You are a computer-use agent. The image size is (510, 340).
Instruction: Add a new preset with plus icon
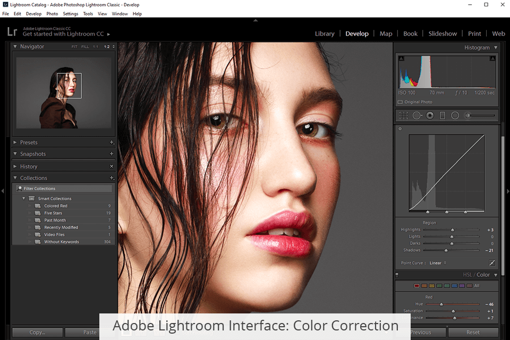tap(112, 142)
